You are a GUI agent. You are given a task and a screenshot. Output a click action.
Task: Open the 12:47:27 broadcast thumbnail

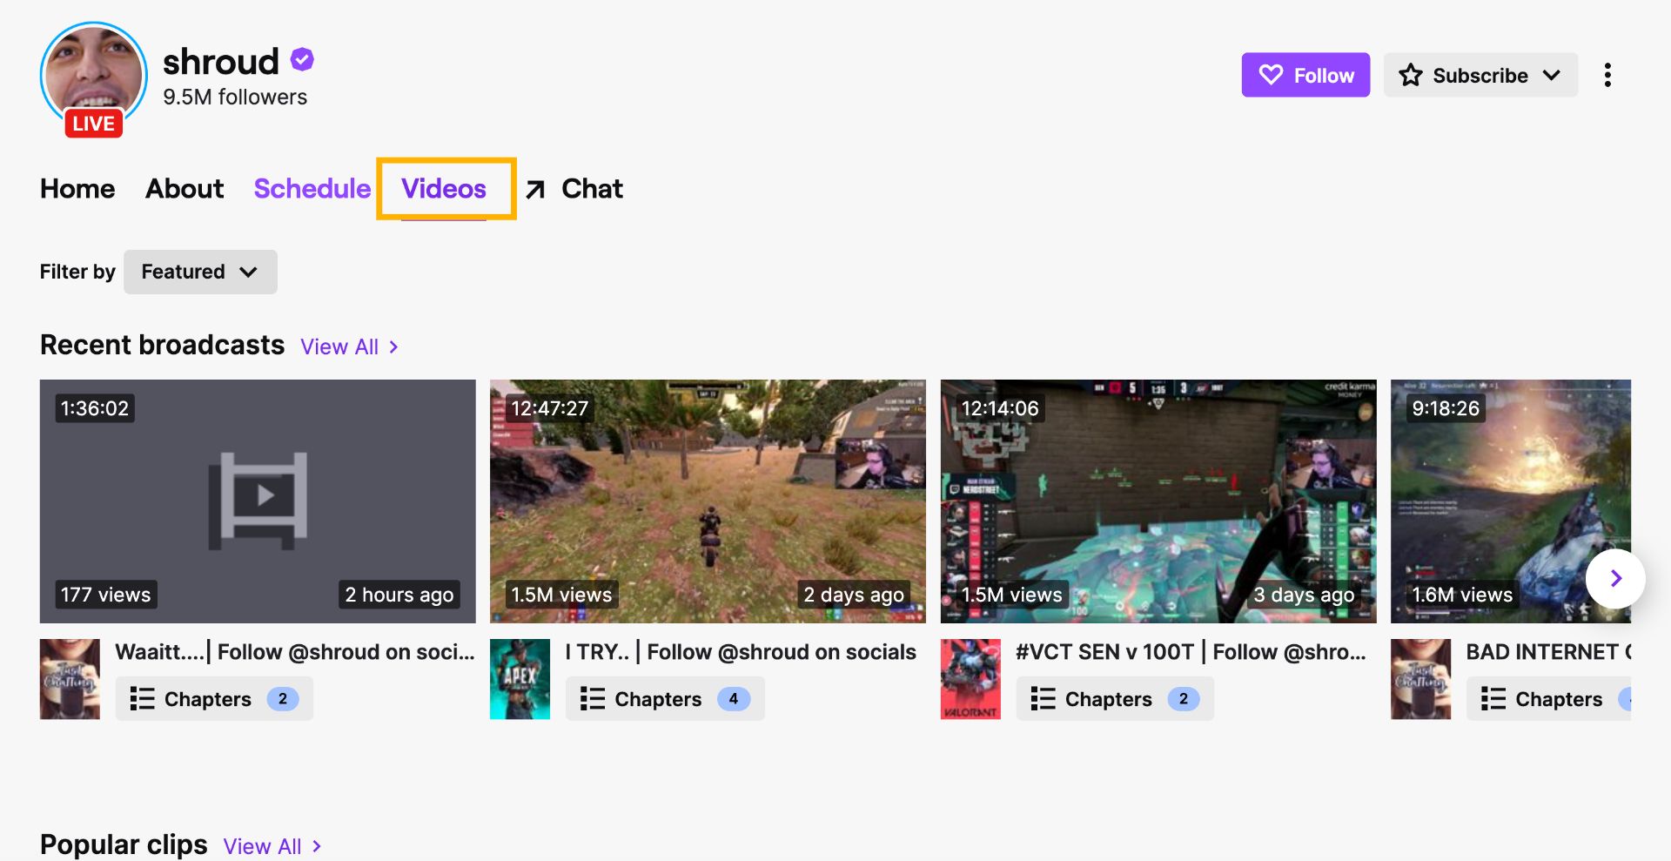(707, 501)
